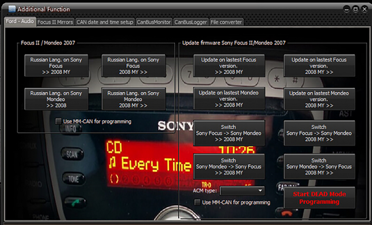
Task: Switch Sony Mondeo -> Sony Focus >> 2008 MY
Action: click(x=229, y=166)
